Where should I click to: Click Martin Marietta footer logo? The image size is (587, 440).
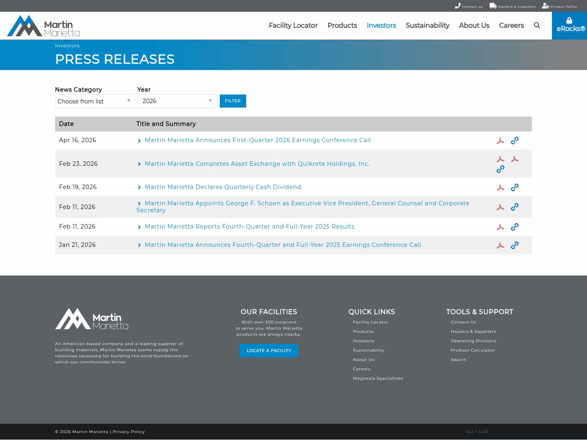tap(92, 319)
